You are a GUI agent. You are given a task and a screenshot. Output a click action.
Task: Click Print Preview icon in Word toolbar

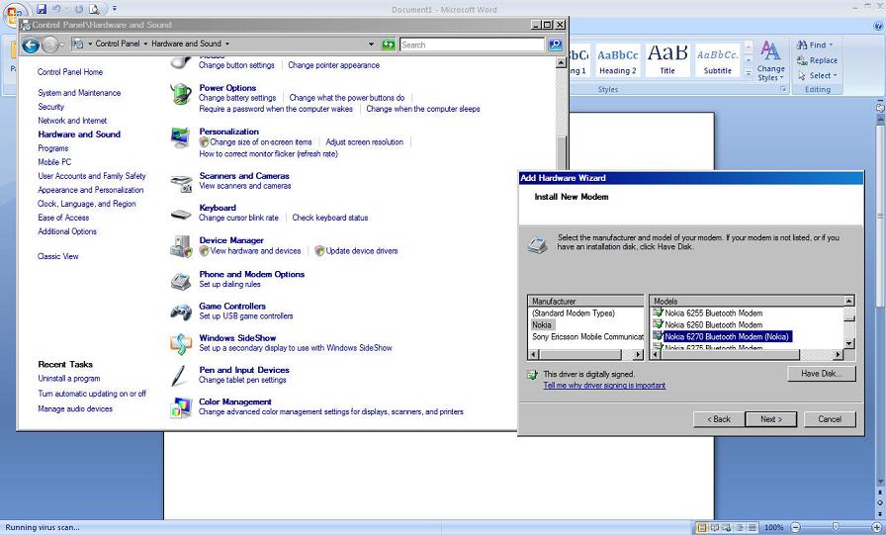(x=94, y=9)
